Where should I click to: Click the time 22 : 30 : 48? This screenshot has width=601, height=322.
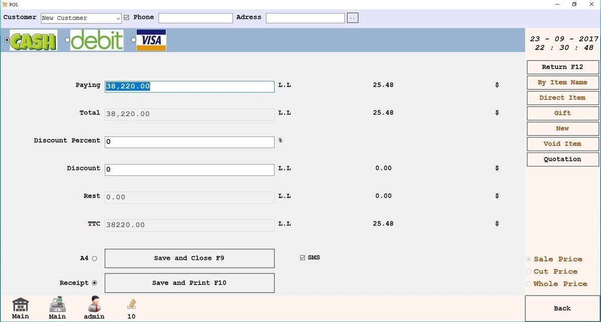[564, 48]
